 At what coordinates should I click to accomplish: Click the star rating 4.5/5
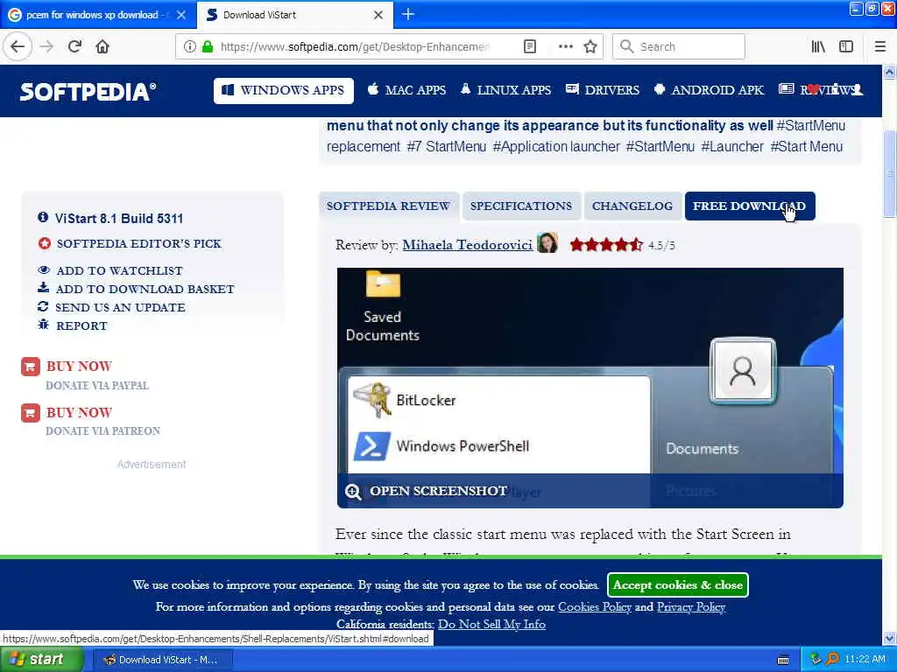click(606, 245)
